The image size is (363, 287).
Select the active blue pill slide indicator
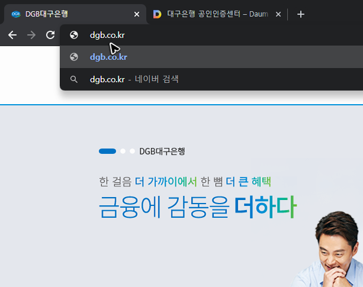(x=107, y=151)
